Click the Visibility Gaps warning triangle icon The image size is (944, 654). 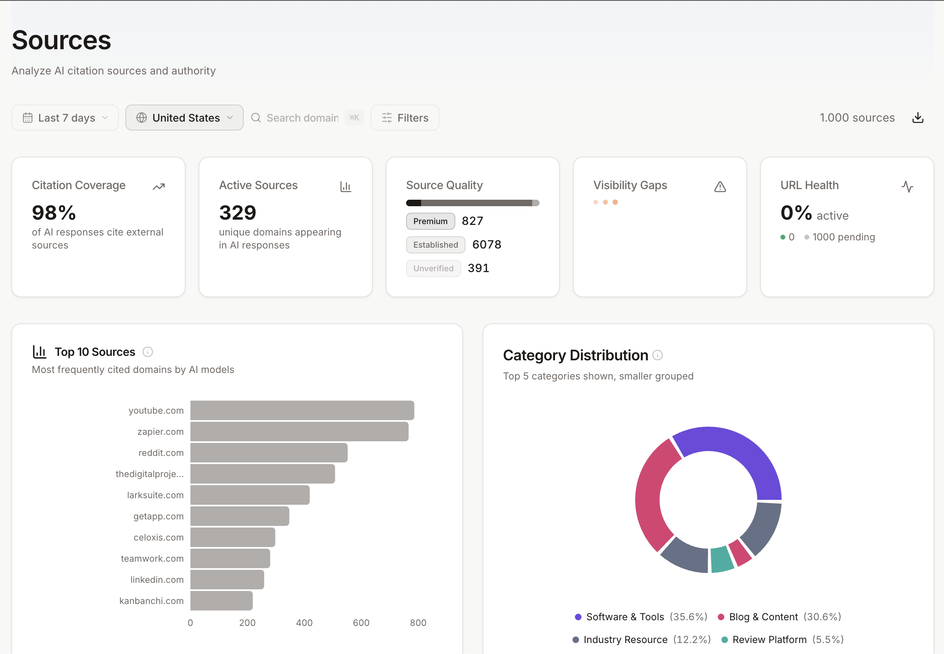pyautogui.click(x=720, y=187)
